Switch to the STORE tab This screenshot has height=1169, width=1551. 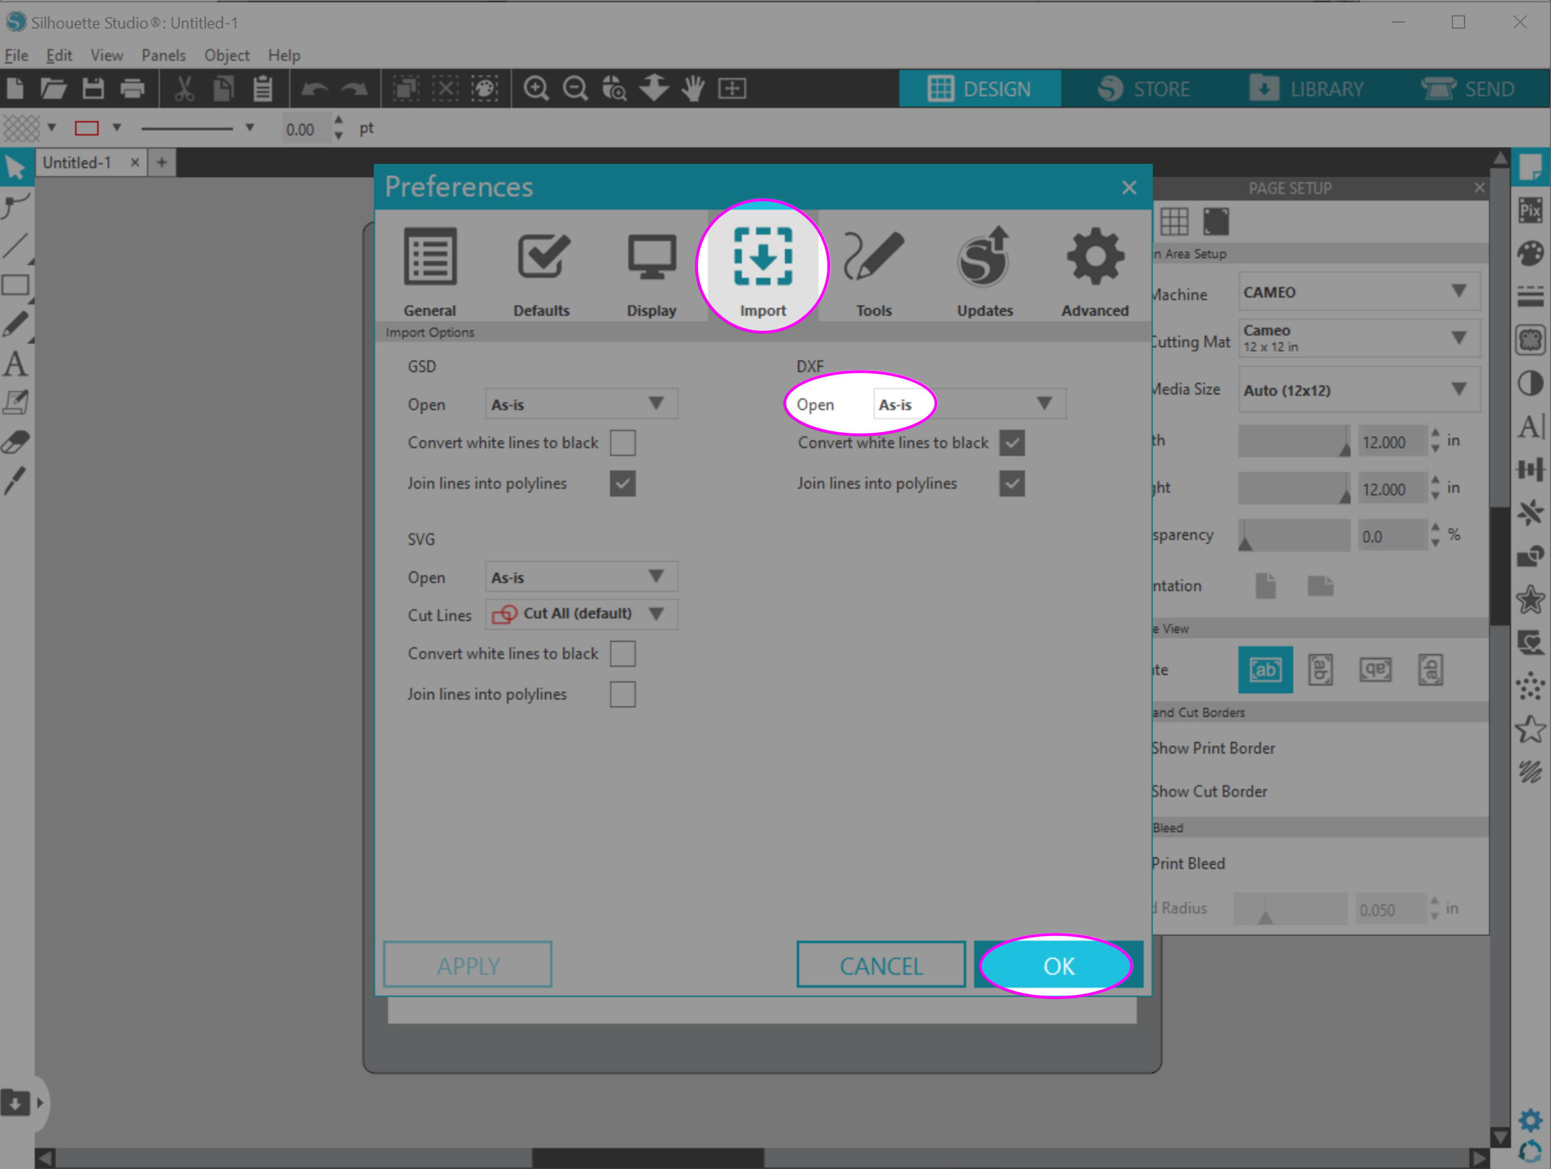point(1143,89)
